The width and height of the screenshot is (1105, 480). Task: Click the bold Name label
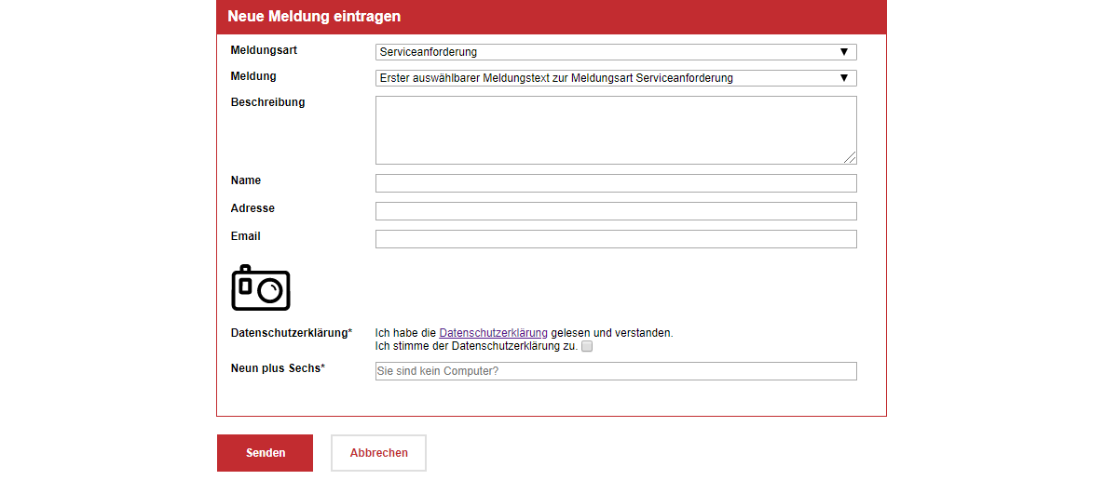[246, 180]
